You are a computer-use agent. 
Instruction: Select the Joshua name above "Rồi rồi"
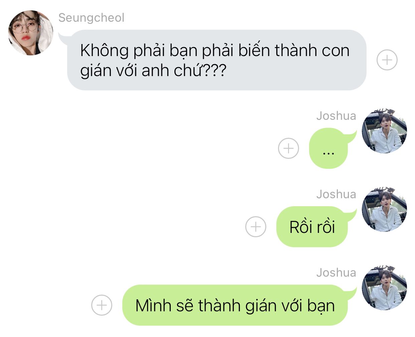tap(336, 194)
